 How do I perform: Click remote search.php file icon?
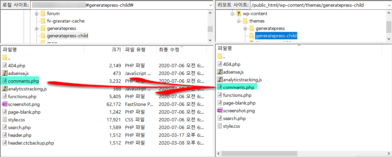point(220,118)
